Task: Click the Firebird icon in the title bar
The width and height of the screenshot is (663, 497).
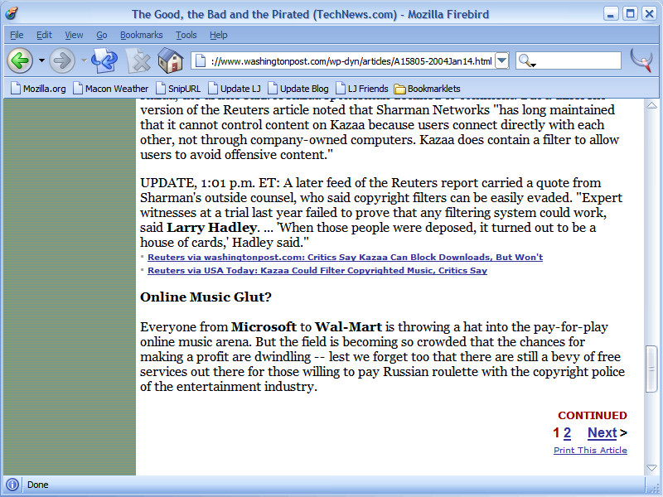Action: tap(12, 13)
